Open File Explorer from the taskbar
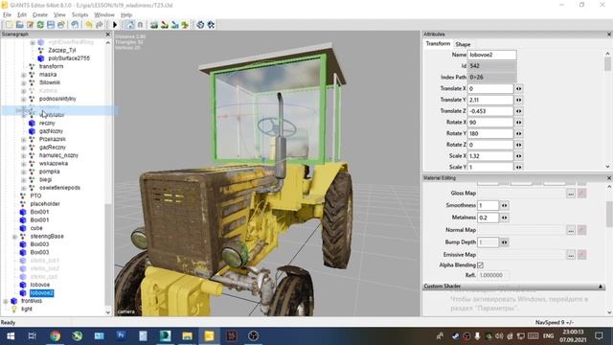 coord(187,336)
